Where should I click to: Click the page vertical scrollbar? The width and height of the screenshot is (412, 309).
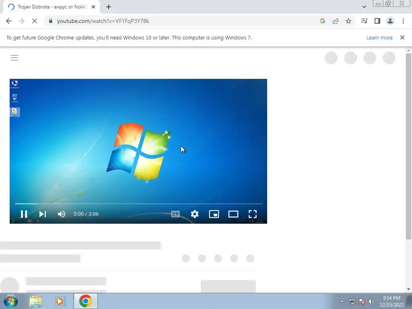coord(408,146)
